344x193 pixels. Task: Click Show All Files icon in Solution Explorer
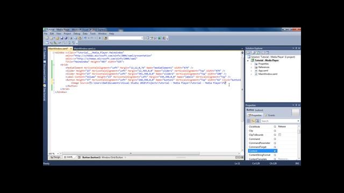click(253, 53)
